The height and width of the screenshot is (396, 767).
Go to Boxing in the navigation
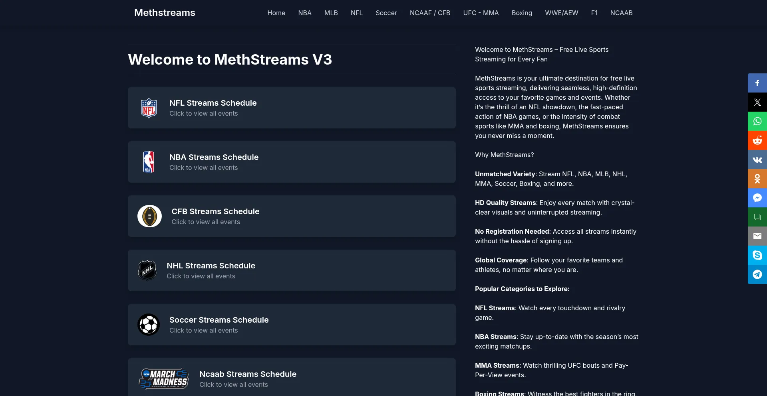tap(522, 13)
